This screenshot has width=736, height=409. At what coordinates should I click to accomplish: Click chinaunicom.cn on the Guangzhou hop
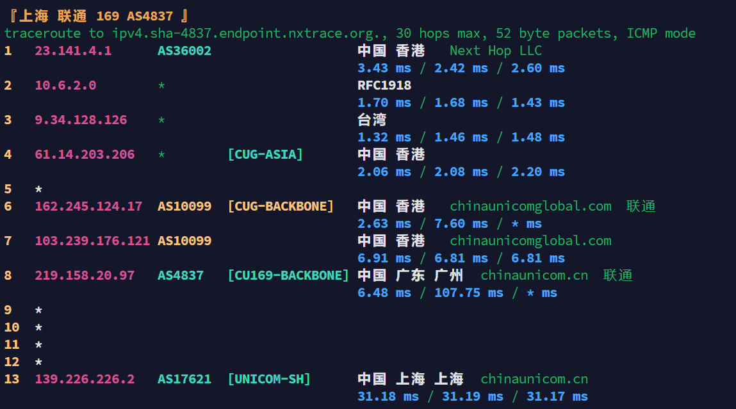coord(534,275)
